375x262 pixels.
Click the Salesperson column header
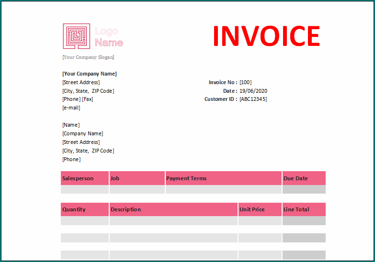[x=85, y=178]
